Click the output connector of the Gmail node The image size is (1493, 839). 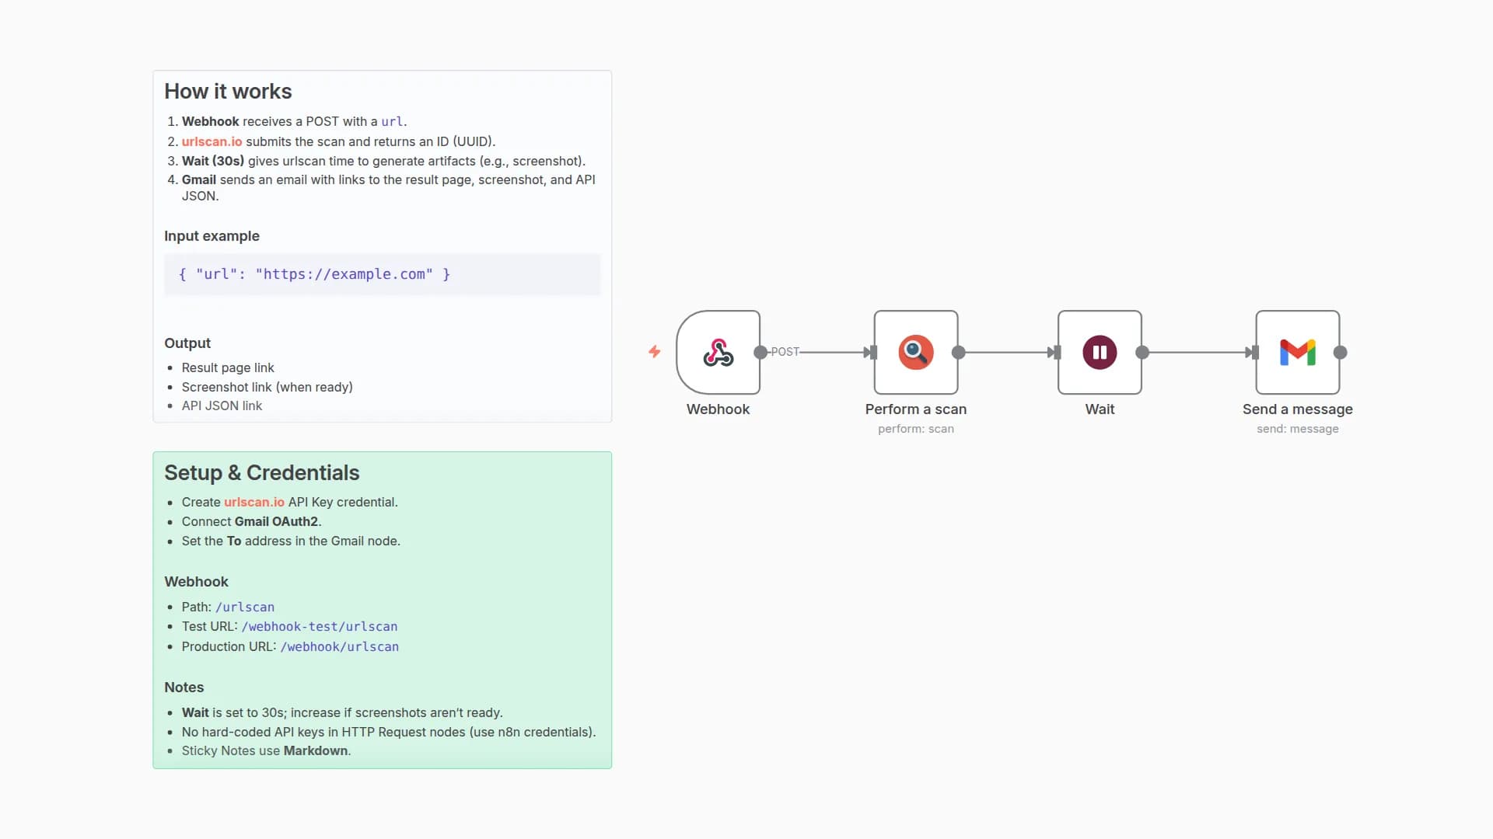tap(1339, 352)
